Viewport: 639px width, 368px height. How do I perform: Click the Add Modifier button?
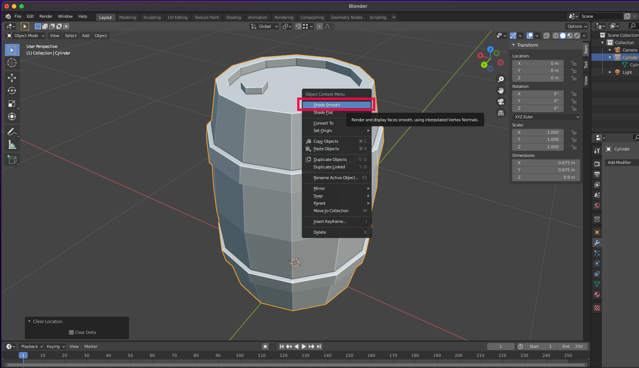tap(622, 162)
